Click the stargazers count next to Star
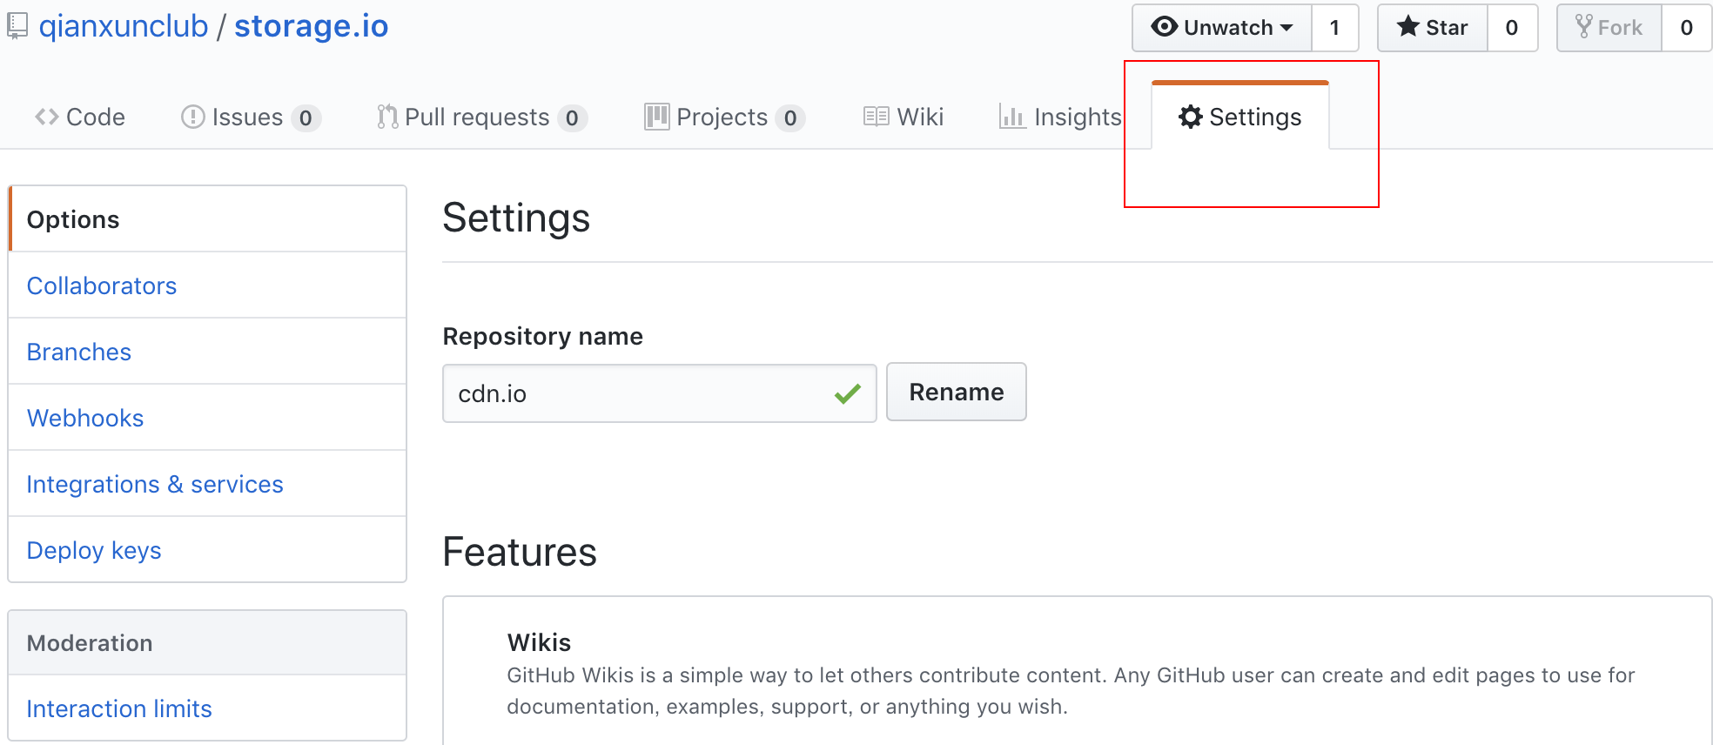Screen dimensions: 1713x745 click(1512, 28)
